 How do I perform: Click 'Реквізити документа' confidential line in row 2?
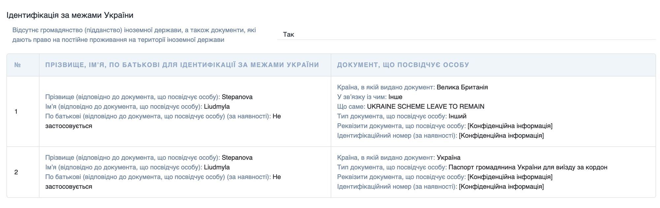coord(445,177)
